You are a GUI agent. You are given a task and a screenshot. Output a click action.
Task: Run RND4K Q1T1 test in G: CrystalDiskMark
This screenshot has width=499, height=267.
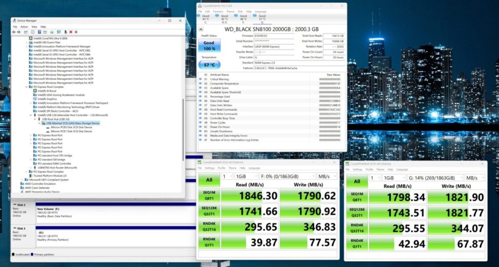(357, 244)
